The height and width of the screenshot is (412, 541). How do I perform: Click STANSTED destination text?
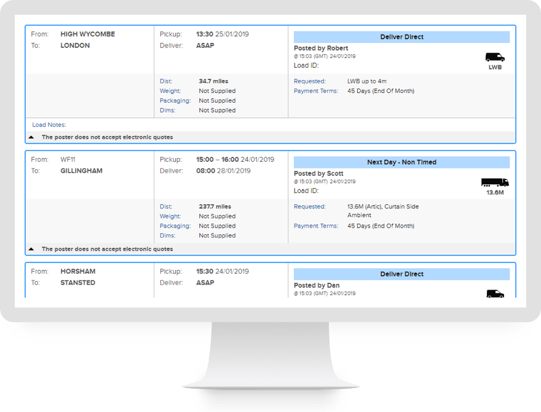point(77,283)
